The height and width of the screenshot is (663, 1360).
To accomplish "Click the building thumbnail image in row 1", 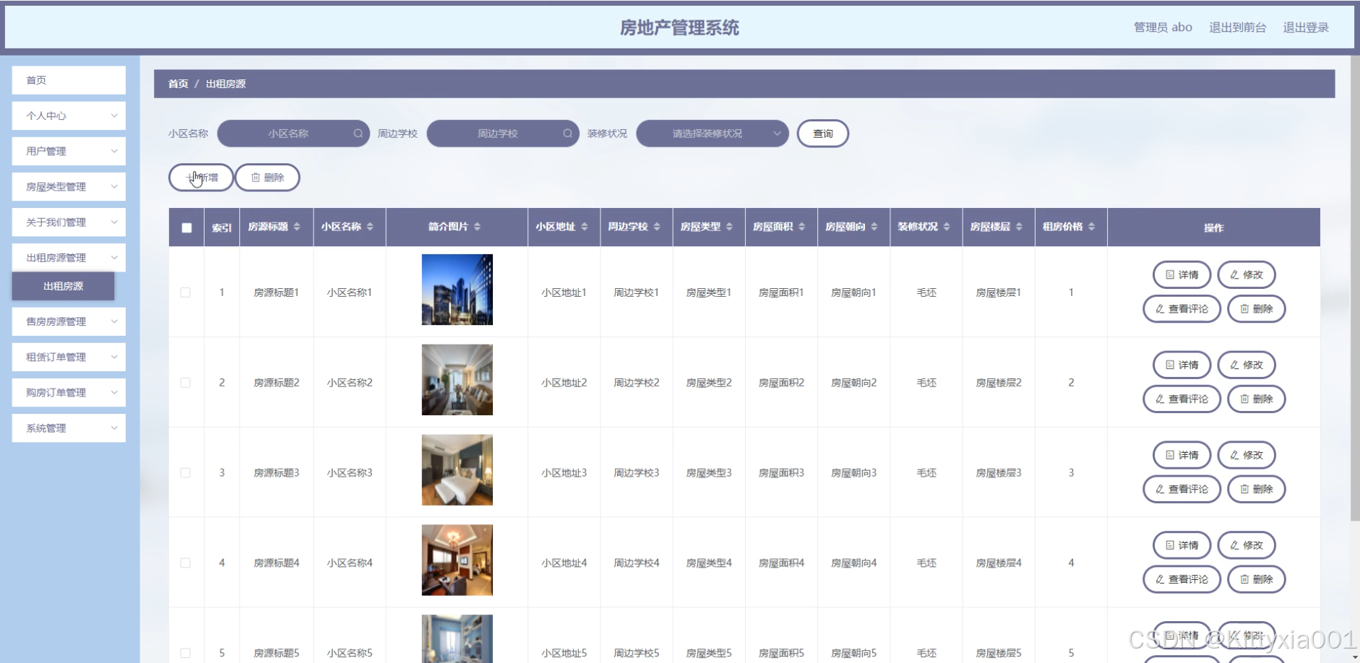I will click(x=457, y=290).
